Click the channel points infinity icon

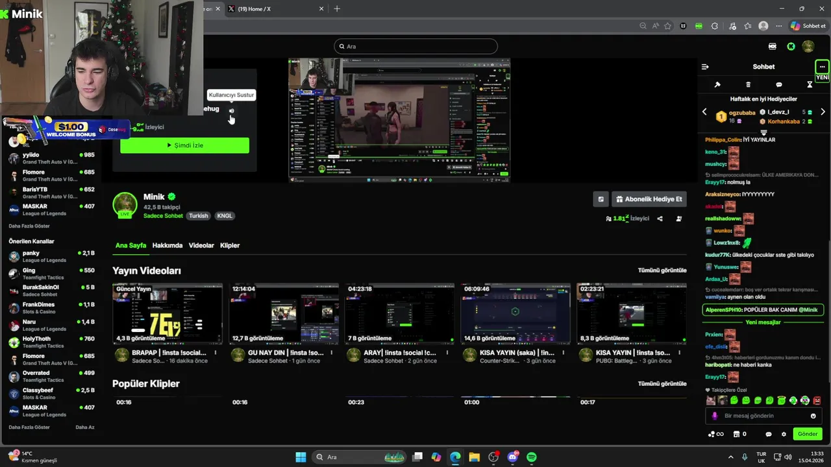tap(715, 434)
